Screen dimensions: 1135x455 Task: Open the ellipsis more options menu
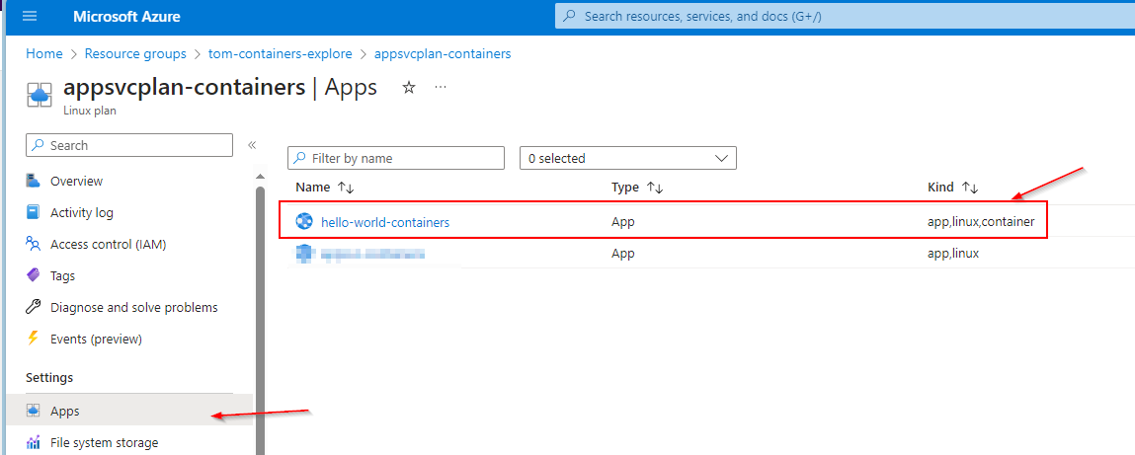[441, 88]
